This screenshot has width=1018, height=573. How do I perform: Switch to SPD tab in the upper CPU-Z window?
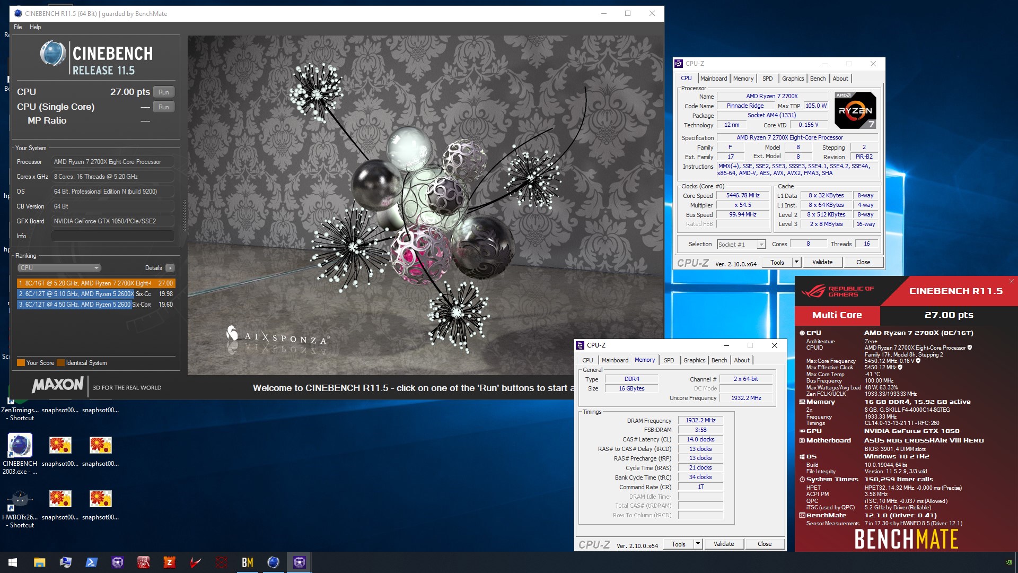[x=767, y=79]
